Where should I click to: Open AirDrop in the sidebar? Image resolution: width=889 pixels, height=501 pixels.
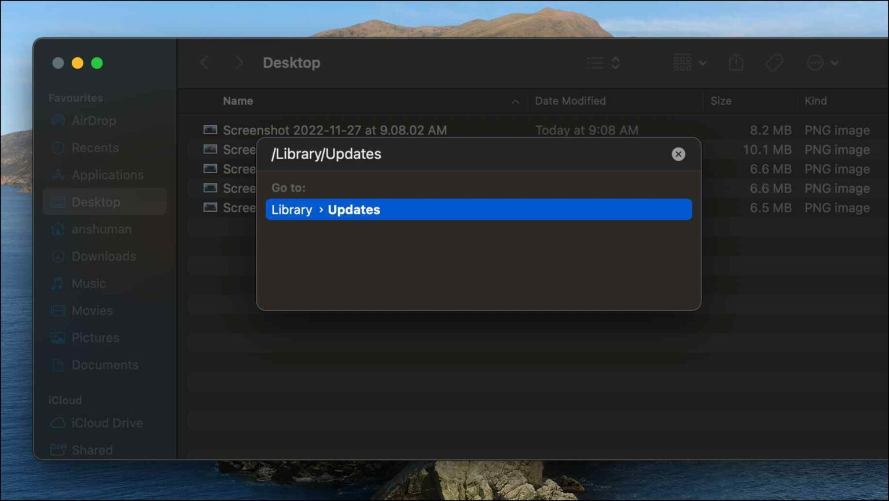point(93,120)
